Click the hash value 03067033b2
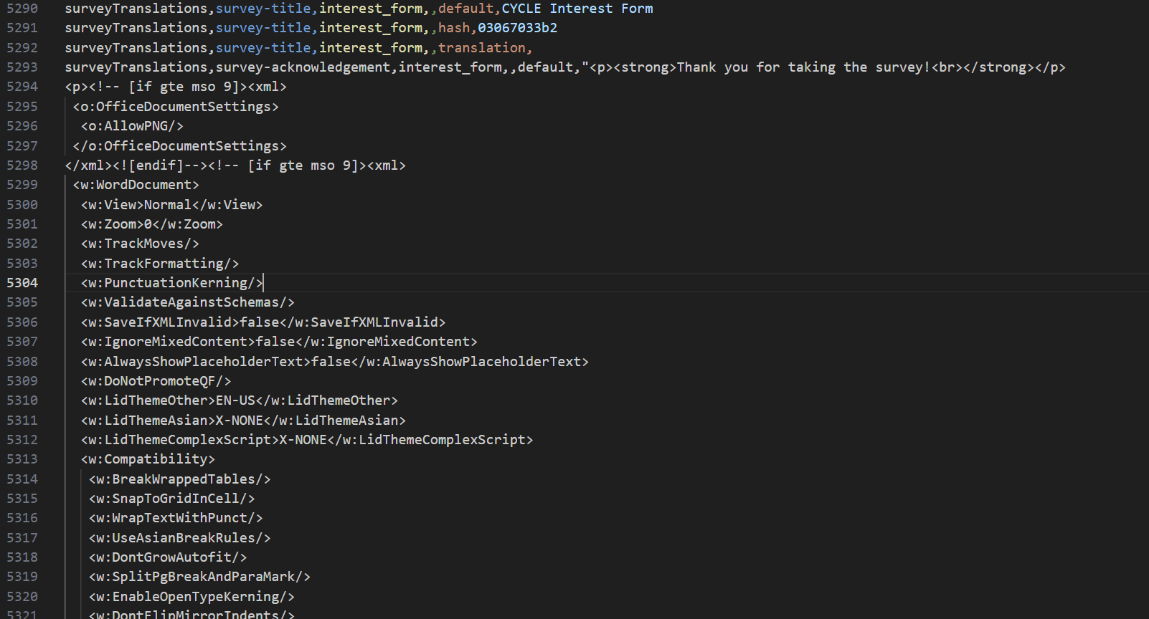The width and height of the screenshot is (1149, 619). pos(517,28)
